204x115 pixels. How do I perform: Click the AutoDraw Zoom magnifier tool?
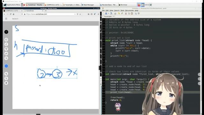pos(6,74)
